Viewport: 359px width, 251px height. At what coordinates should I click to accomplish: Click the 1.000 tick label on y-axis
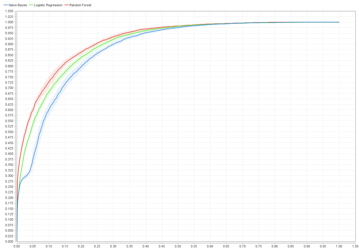(x=9, y=22)
